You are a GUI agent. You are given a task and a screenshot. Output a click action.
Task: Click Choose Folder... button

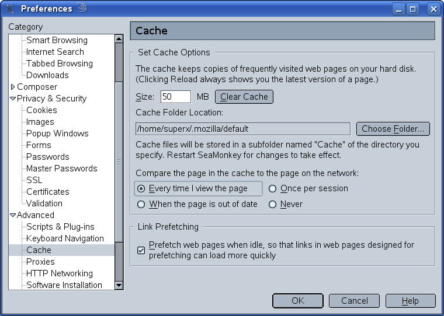click(393, 129)
